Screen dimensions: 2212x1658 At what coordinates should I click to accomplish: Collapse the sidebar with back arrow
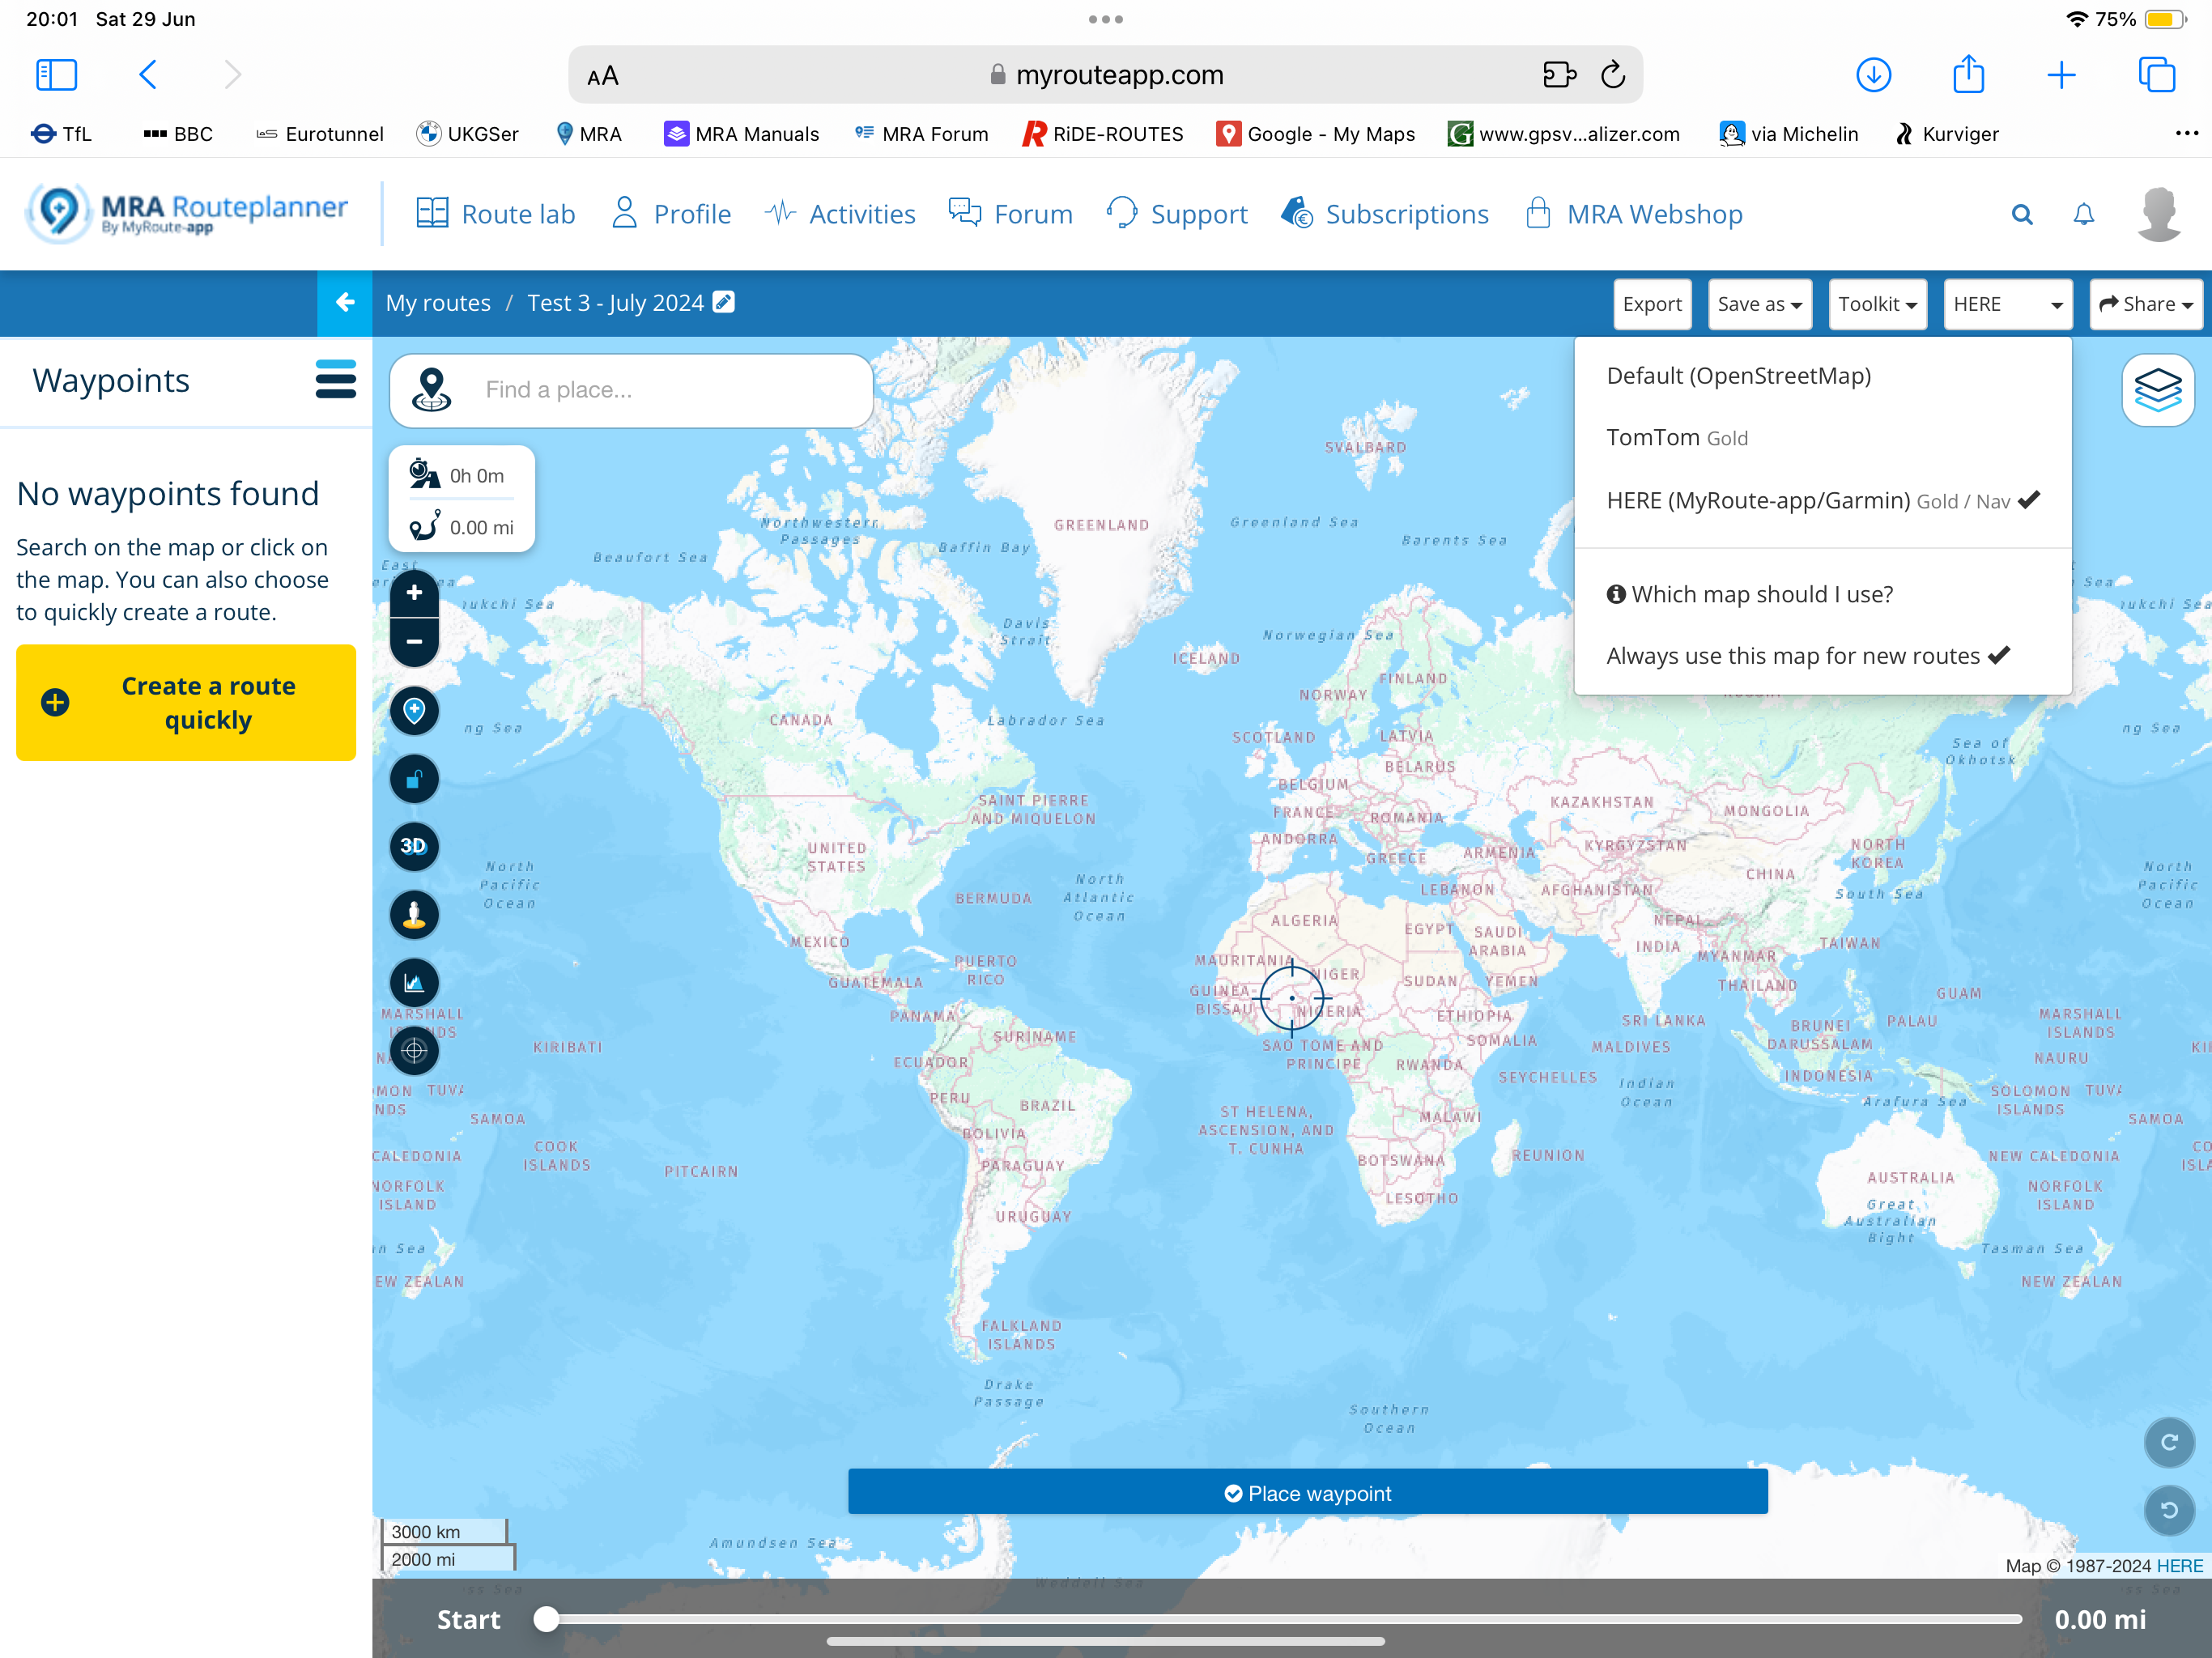point(345,302)
